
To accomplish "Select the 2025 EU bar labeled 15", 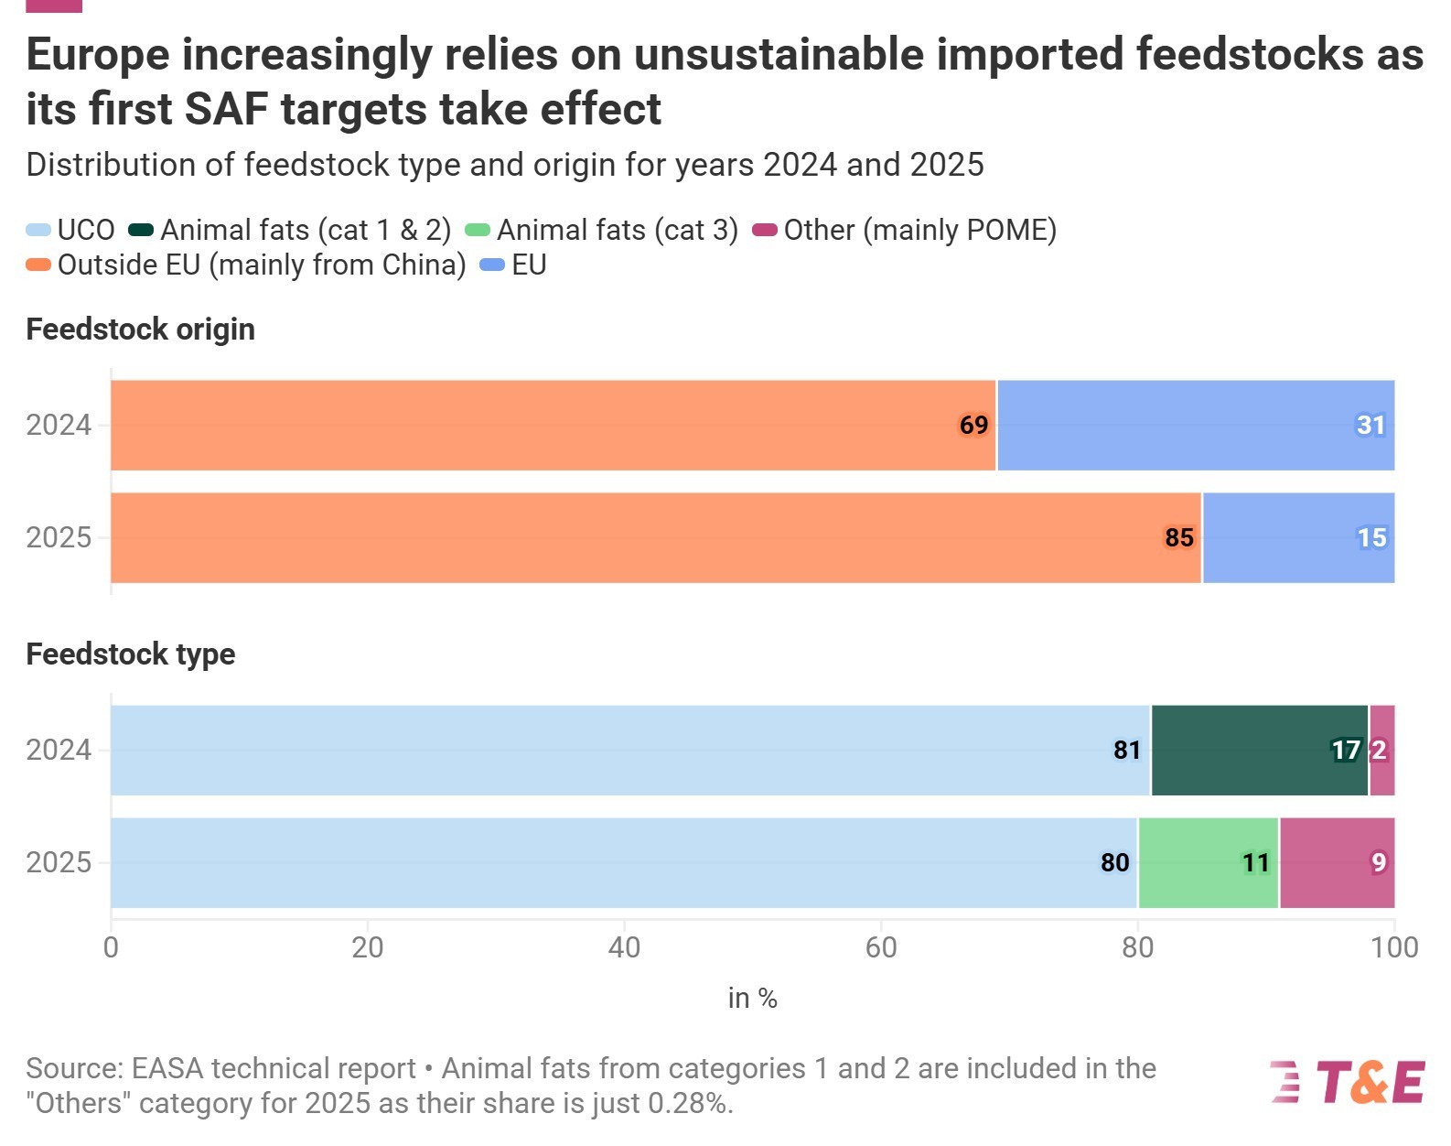I will (x=1299, y=538).
